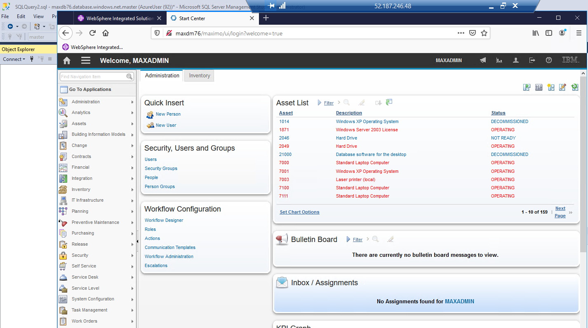This screenshot has height=328, width=588.
Task: Go to the Maximo Start Center home icon
Action: click(66, 60)
